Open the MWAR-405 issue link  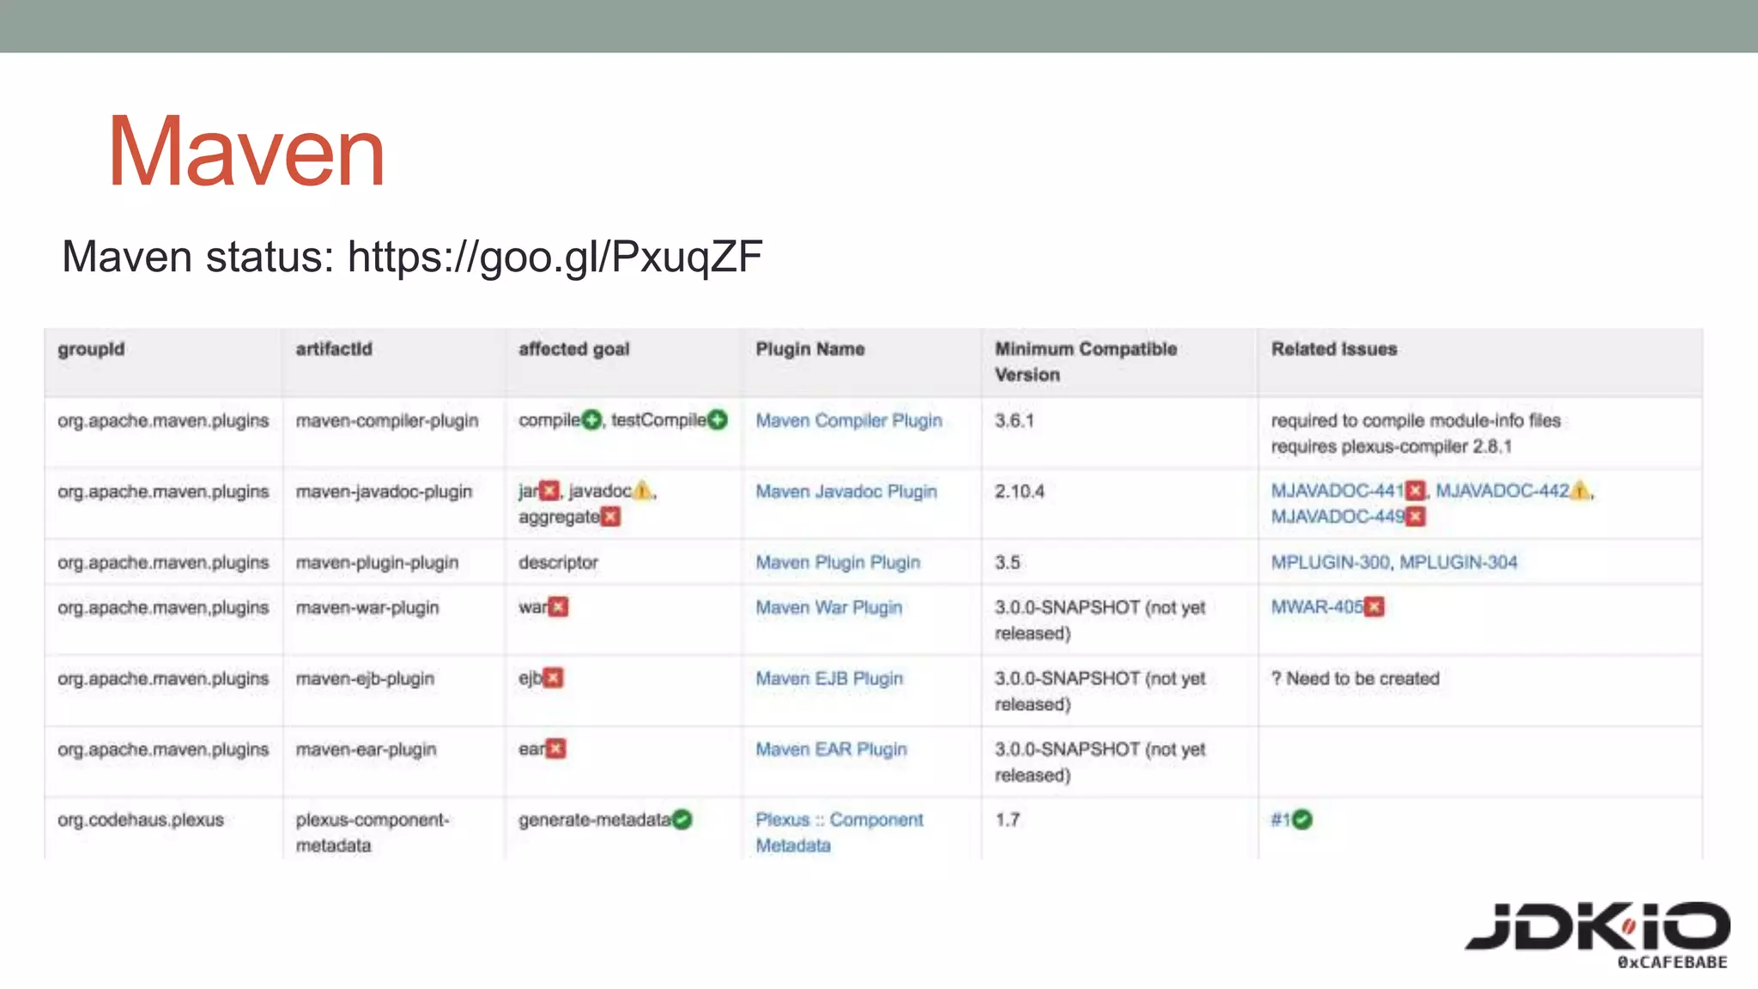click(x=1317, y=607)
